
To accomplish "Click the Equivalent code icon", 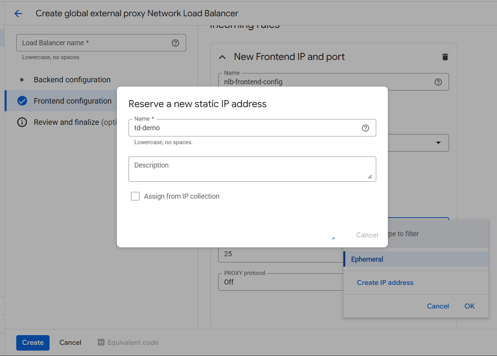I will pyautogui.click(x=101, y=342).
